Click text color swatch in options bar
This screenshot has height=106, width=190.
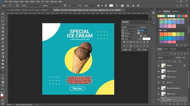[111, 6]
